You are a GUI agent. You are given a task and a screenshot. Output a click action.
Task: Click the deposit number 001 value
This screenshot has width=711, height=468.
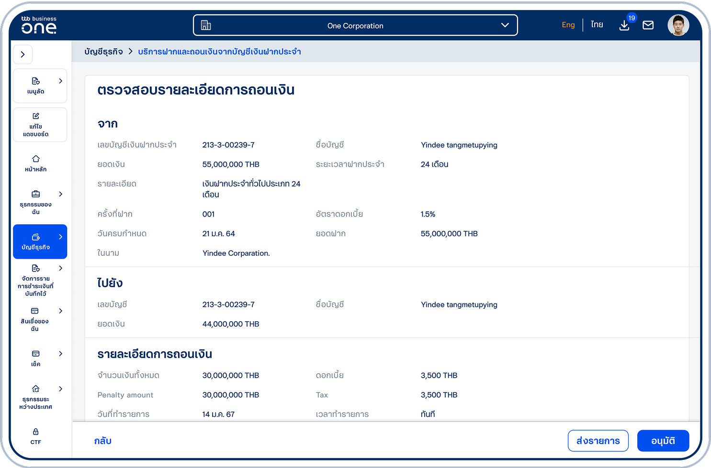208,214
